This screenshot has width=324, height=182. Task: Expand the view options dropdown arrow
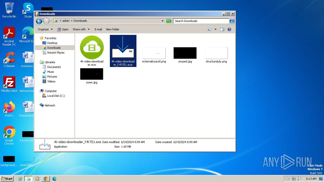pos(215,29)
